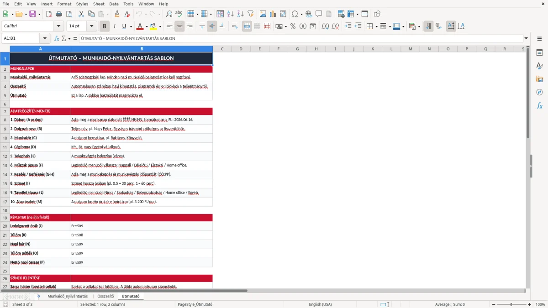Click the Clear Direct Formatting icon
This screenshot has width=548, height=308.
coord(127,14)
